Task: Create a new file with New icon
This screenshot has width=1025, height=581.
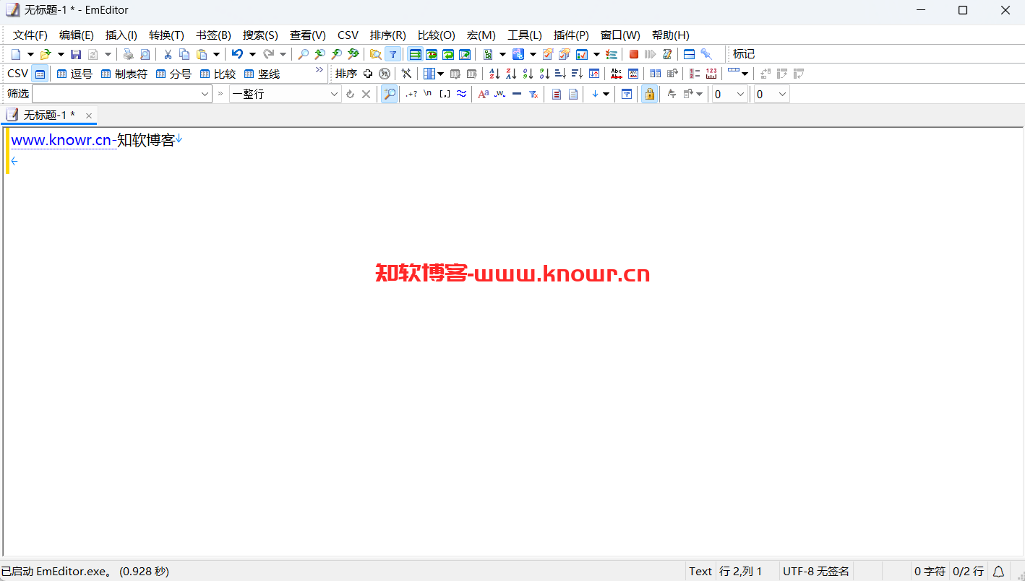Action: click(x=16, y=54)
